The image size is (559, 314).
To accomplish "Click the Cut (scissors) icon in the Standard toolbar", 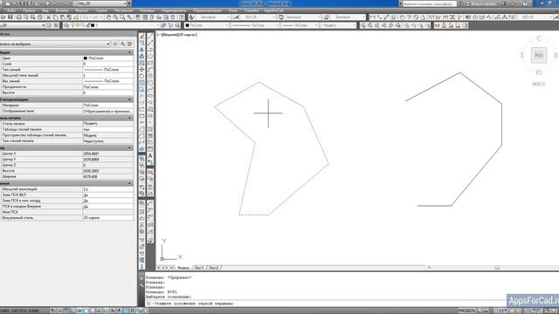I will 49,17.
